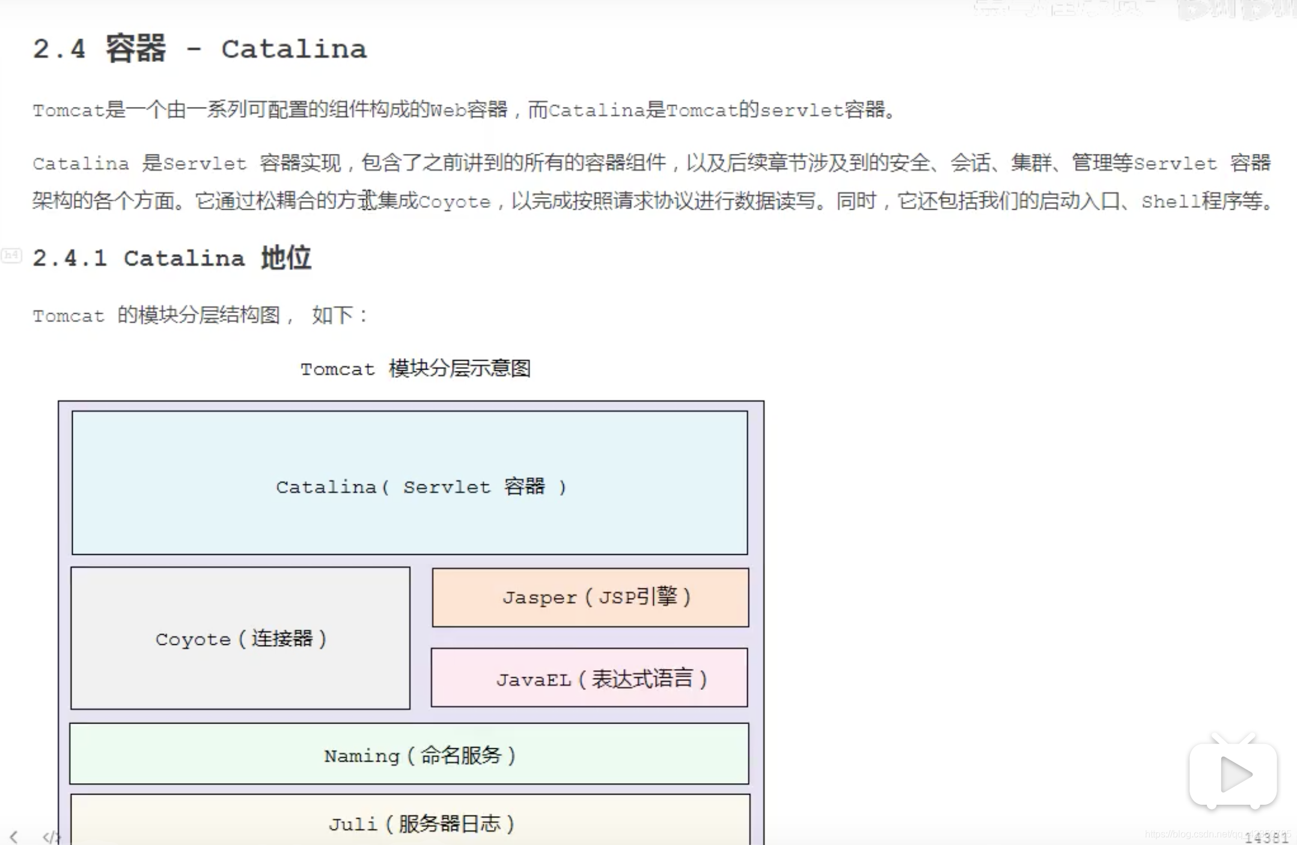Click the h4 heading level marker
The image size is (1297, 845).
pyautogui.click(x=11, y=255)
